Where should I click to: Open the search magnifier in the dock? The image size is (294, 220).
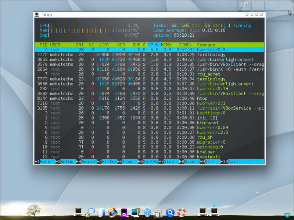pos(170,213)
